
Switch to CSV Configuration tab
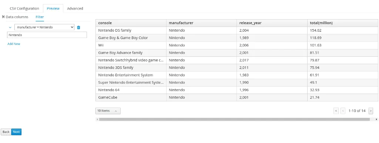click(24, 8)
